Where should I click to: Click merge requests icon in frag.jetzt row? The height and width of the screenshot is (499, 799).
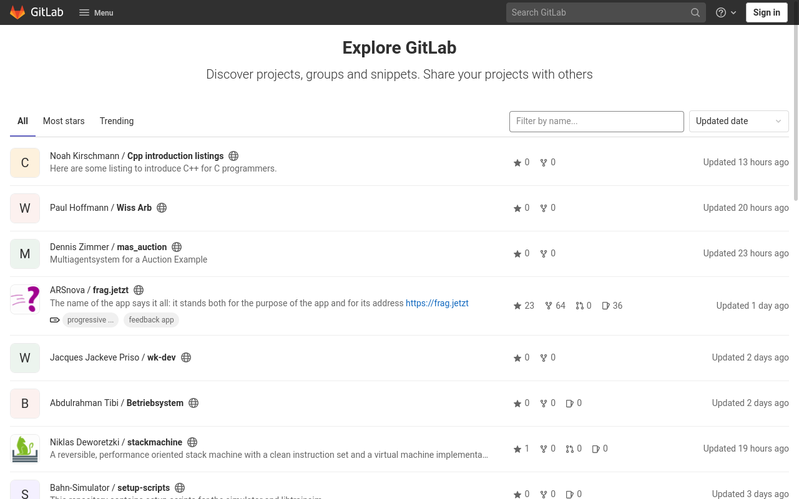click(580, 306)
